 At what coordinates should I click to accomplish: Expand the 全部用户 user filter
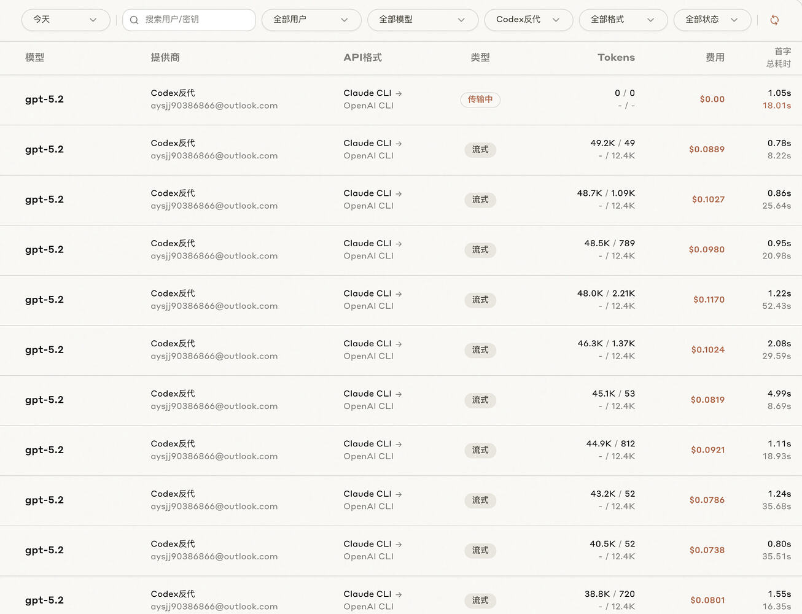tap(311, 20)
